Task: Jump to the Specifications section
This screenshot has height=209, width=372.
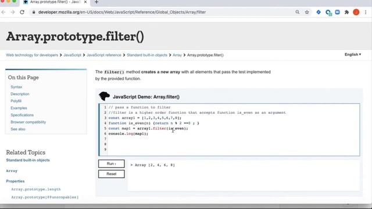Action: point(22,115)
